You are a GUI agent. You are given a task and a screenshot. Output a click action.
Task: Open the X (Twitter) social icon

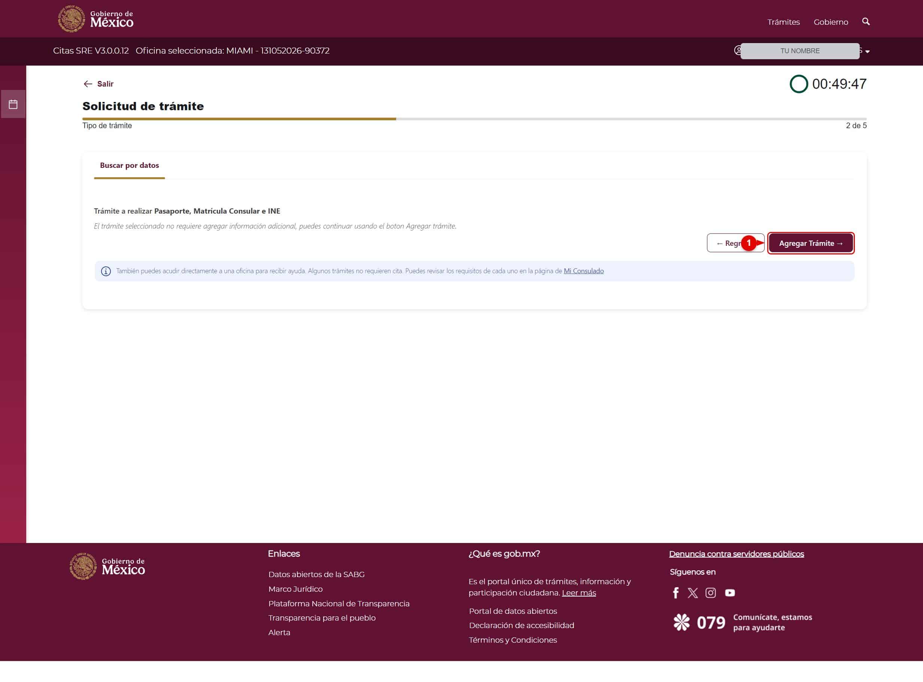click(693, 593)
